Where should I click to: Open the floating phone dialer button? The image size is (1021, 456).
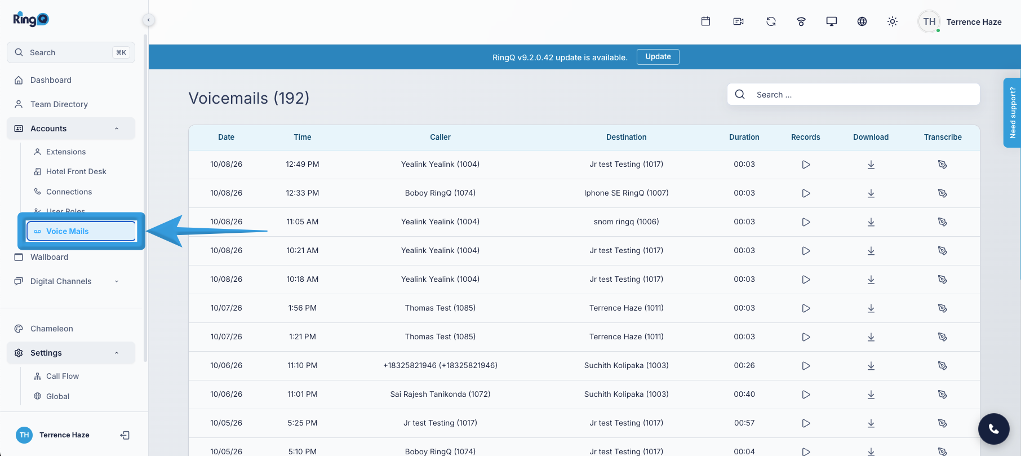click(x=994, y=429)
